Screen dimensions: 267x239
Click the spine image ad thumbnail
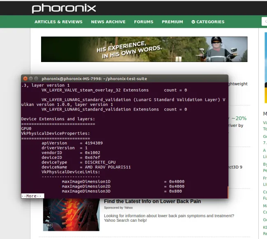click(x=71, y=214)
